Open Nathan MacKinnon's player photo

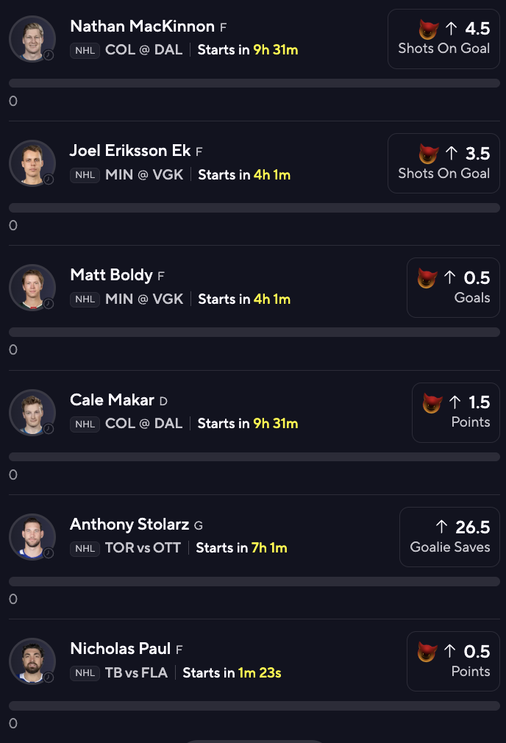pos(32,39)
